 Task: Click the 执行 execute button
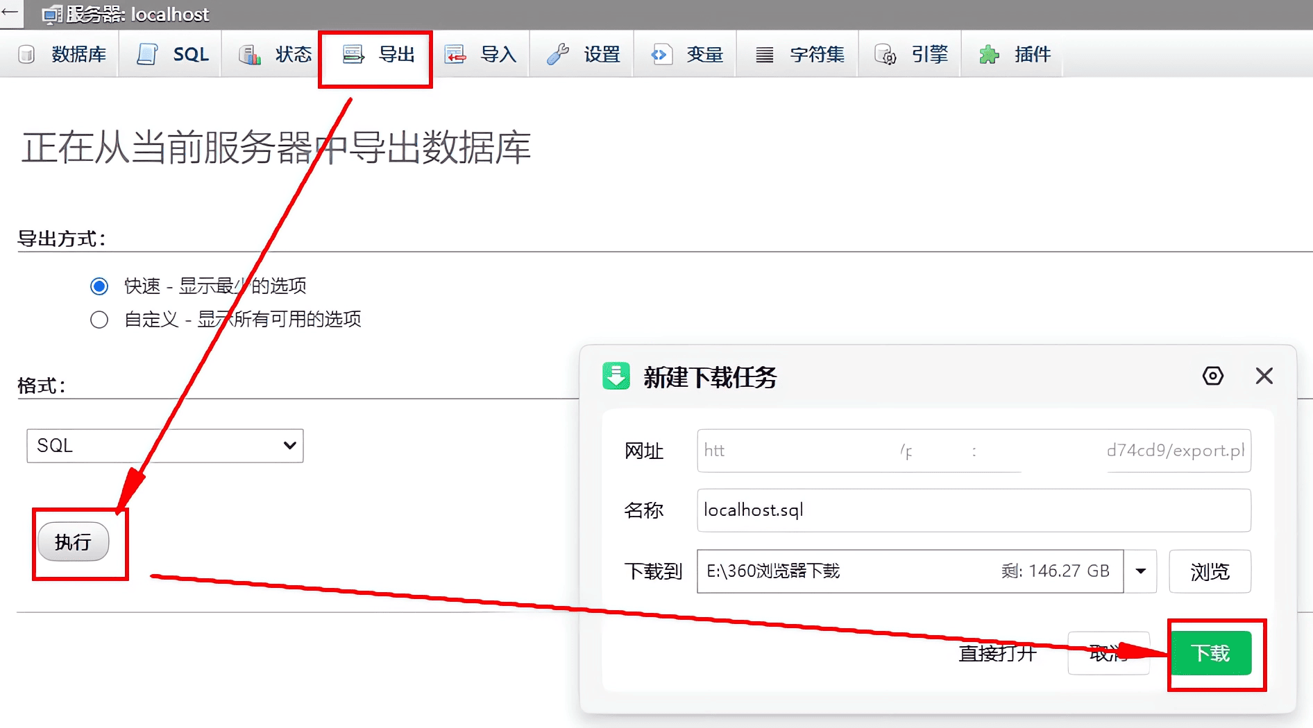point(73,541)
